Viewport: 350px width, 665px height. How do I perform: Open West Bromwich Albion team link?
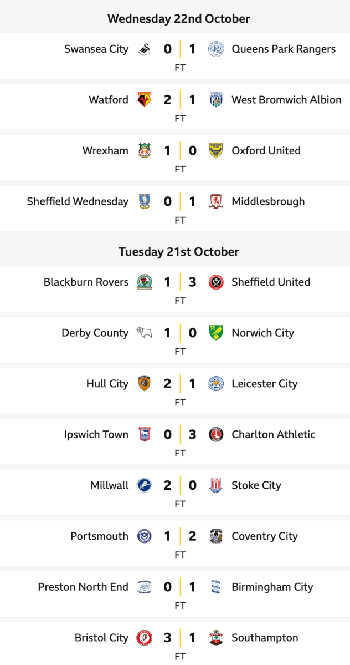pyautogui.click(x=286, y=100)
